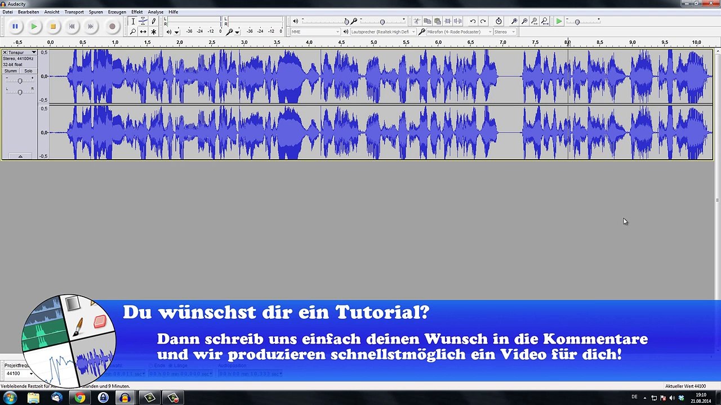The image size is (721, 405).
Task: Stop playback with the yellow Stop button
Action: (53, 26)
